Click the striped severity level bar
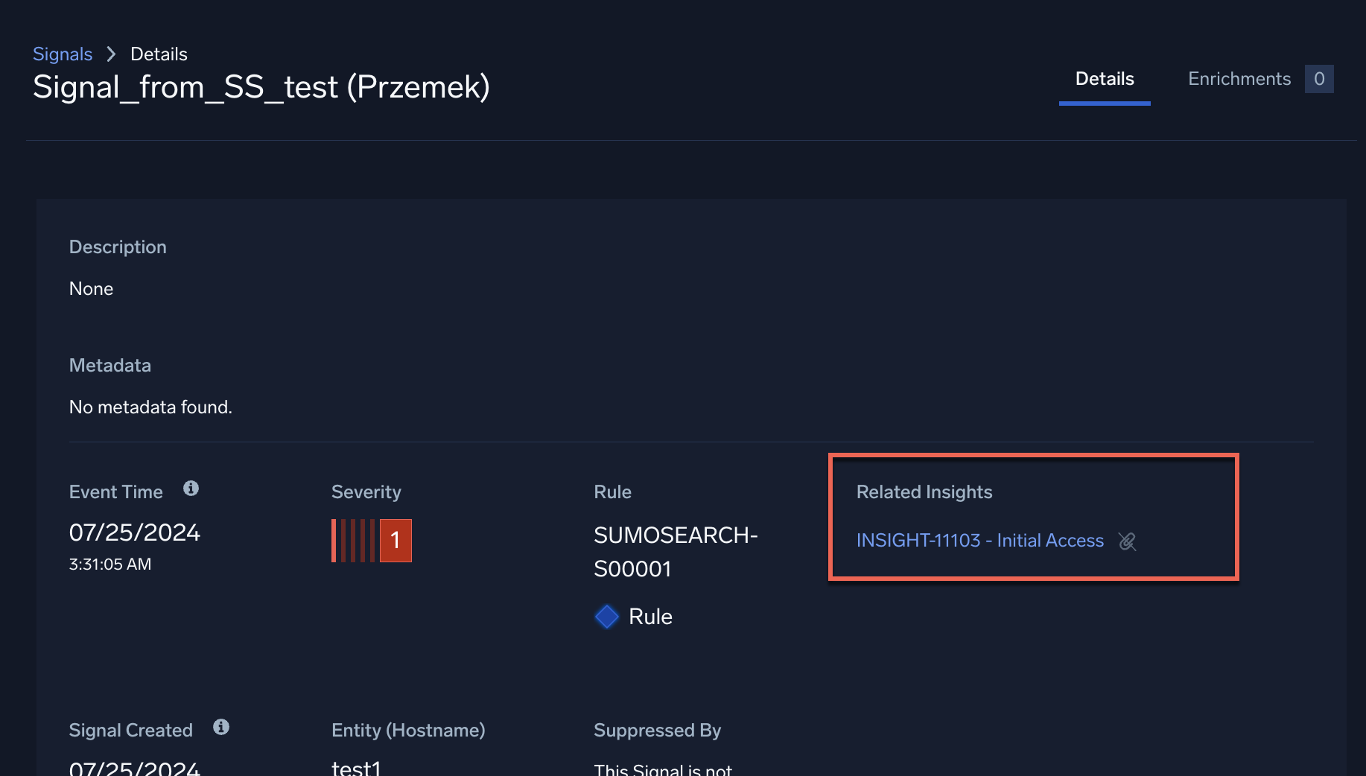The width and height of the screenshot is (1366, 776). tap(353, 541)
